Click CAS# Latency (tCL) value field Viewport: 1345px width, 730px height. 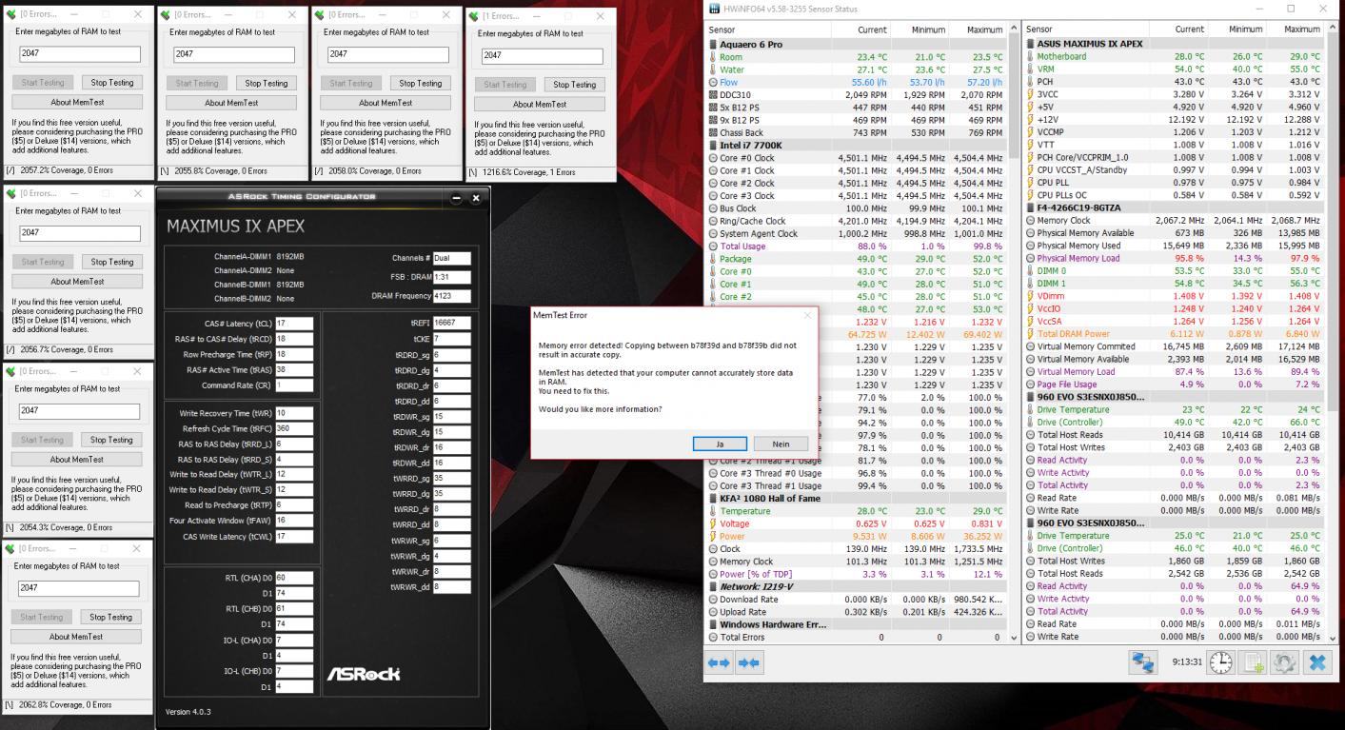click(295, 324)
